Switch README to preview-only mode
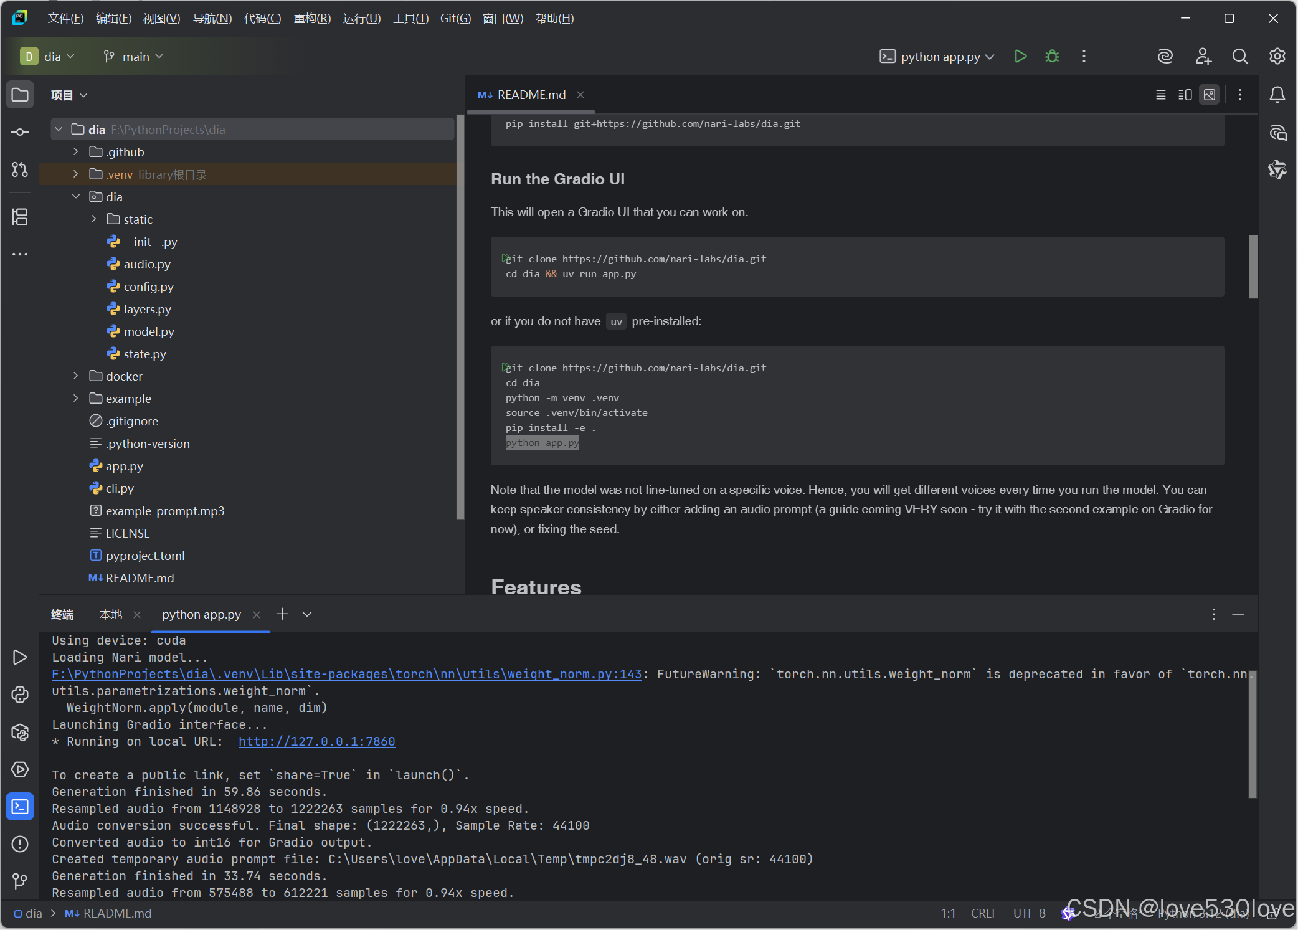The width and height of the screenshot is (1298, 930). (x=1210, y=95)
